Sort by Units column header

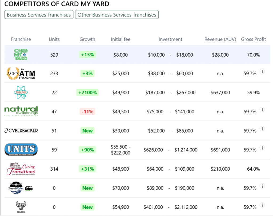point(54,39)
